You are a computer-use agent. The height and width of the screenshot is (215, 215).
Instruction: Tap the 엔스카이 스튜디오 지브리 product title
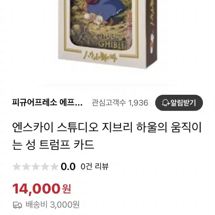pyautogui.click(x=107, y=136)
